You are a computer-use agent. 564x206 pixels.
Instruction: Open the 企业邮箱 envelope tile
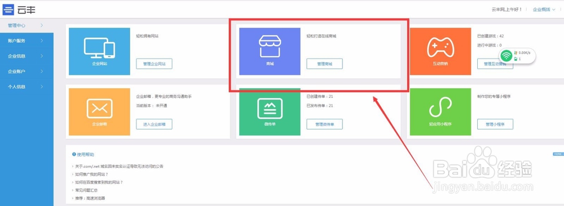point(99,111)
